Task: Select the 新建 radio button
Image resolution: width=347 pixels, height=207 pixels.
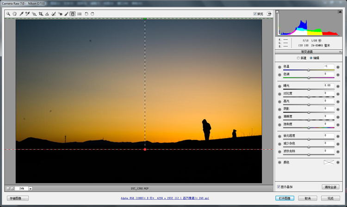Action: (x=298, y=58)
